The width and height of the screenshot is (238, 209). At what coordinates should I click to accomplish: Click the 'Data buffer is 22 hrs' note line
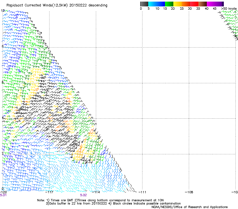point(113,204)
